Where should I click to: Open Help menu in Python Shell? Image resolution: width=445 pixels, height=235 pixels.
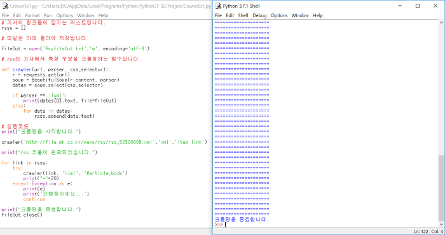pyautogui.click(x=318, y=15)
